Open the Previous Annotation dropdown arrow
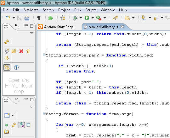The height and width of the screenshot is (138, 170). tap(162, 18)
